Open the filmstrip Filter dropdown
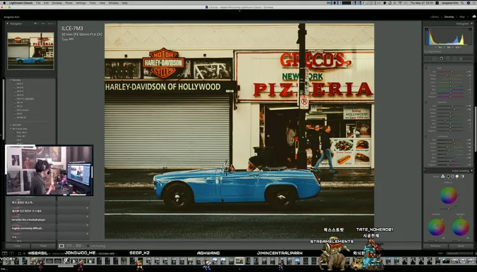Image resolution: width=477 pixels, height=272 pixels. tap(460, 253)
